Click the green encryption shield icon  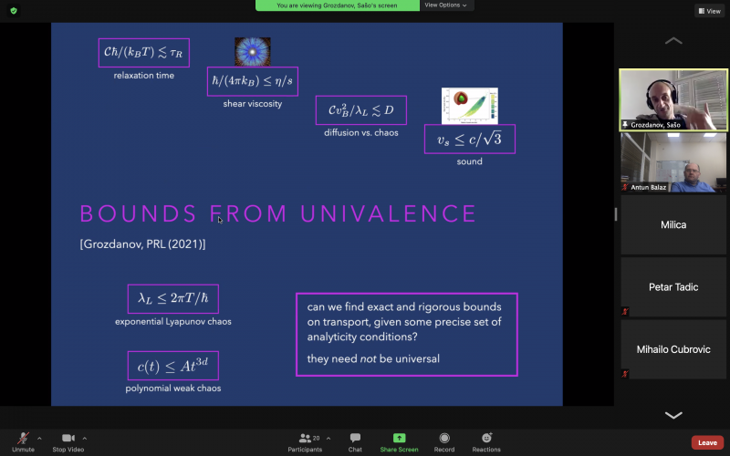click(14, 11)
